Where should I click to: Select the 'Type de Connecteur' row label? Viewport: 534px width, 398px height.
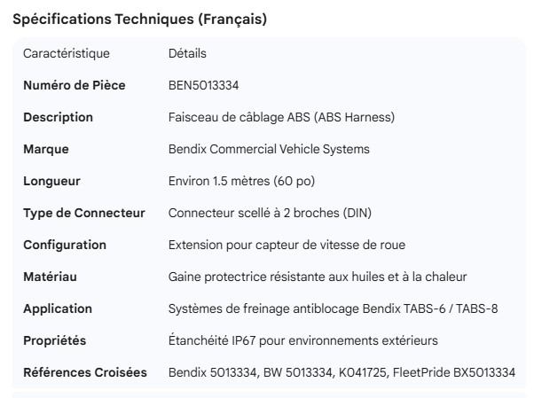point(82,213)
